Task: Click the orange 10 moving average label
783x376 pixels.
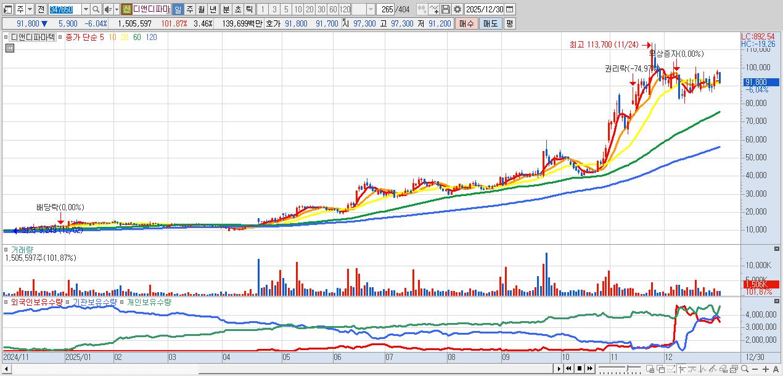Action: 112,37
